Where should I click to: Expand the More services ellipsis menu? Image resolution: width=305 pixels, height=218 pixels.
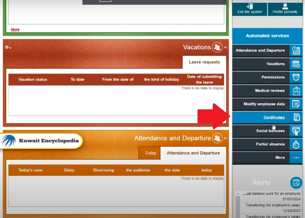(x=296, y=158)
